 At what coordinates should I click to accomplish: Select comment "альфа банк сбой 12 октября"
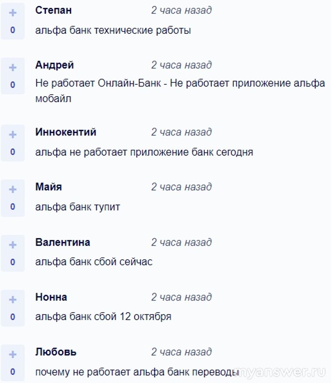click(x=103, y=317)
